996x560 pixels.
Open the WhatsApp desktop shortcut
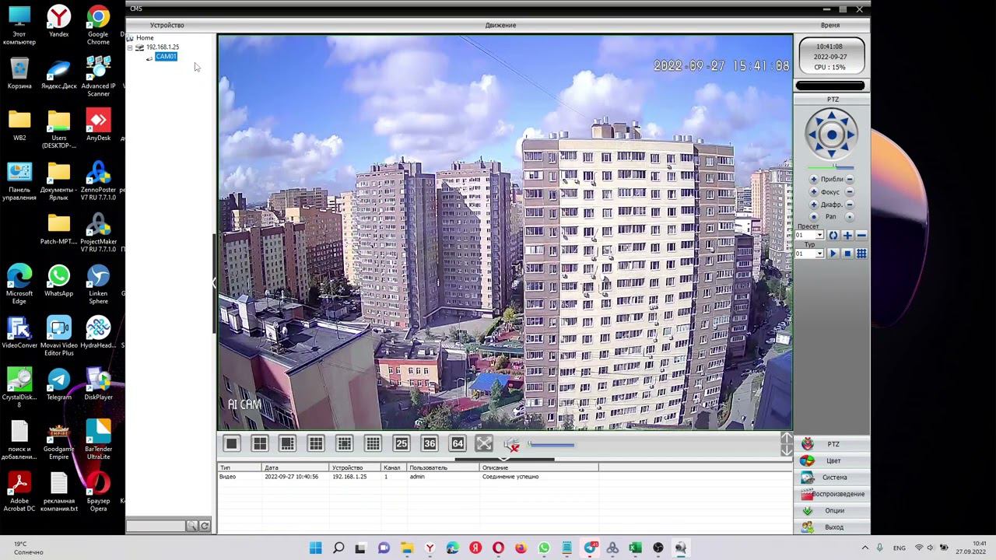[x=58, y=282]
